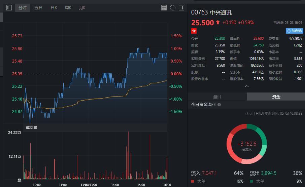The image size is (305, 187).
Task: Click the 市净率 value 3.866
Action: click(298, 59)
